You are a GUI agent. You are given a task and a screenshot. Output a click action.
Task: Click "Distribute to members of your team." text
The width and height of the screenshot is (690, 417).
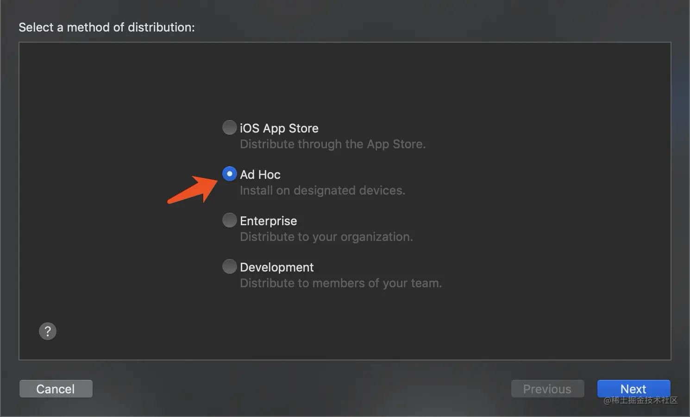click(x=340, y=283)
